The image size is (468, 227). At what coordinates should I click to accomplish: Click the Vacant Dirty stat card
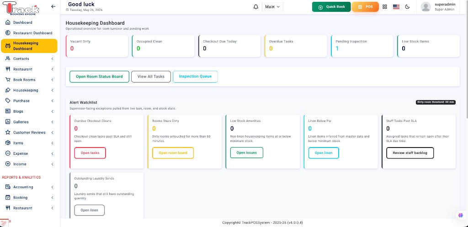coord(97,46)
